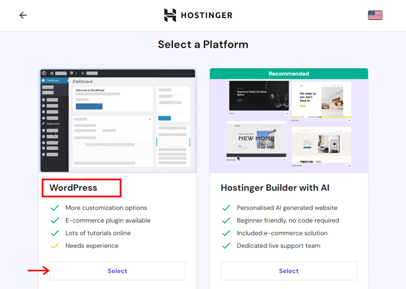This screenshot has width=406, height=289.
Task: Click checkmark beside Beginner friendly, no code required
Action: (226, 220)
